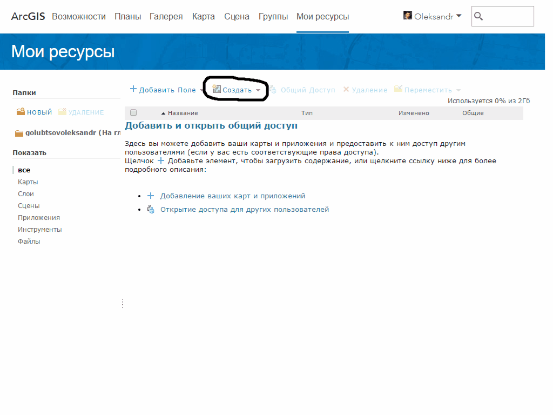553x415 pixels.
Task: Open the Галерея menu item
Action: [x=166, y=17]
